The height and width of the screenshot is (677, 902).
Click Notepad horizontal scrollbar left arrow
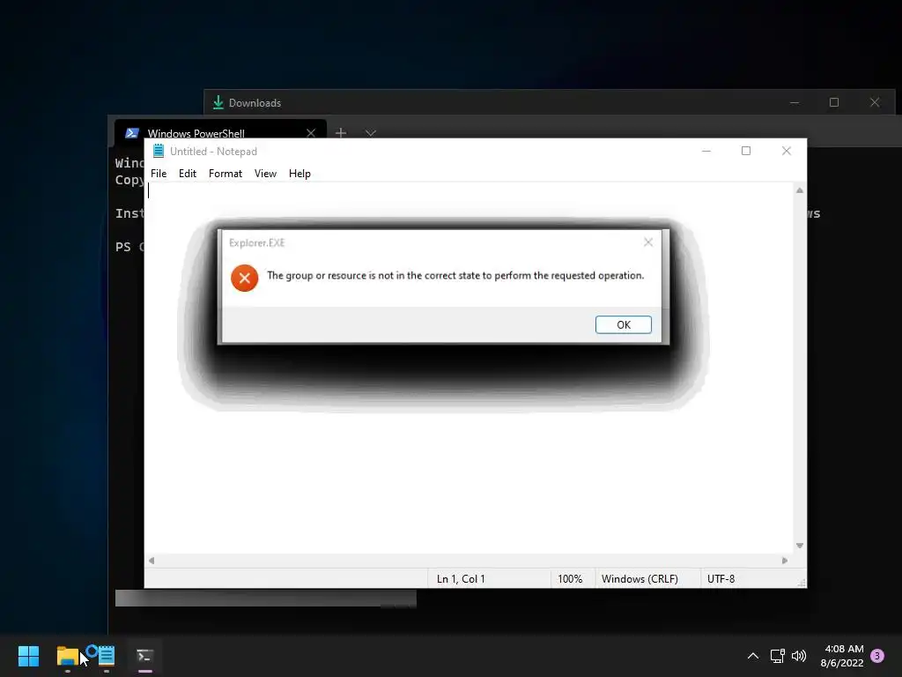(x=152, y=561)
